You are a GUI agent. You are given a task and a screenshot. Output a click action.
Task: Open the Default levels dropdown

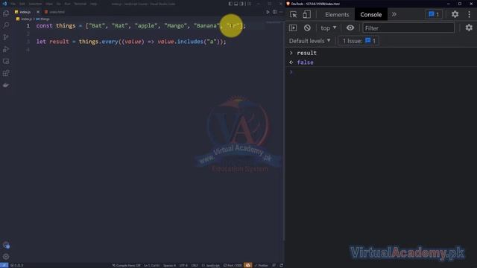click(x=310, y=41)
